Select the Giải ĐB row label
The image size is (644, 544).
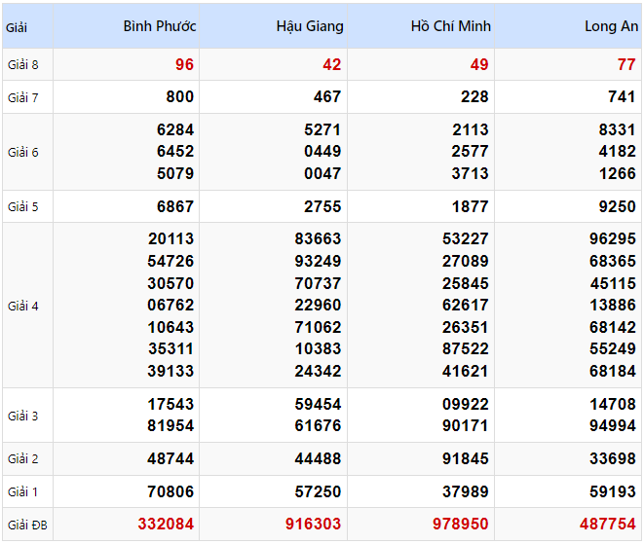click(26, 525)
